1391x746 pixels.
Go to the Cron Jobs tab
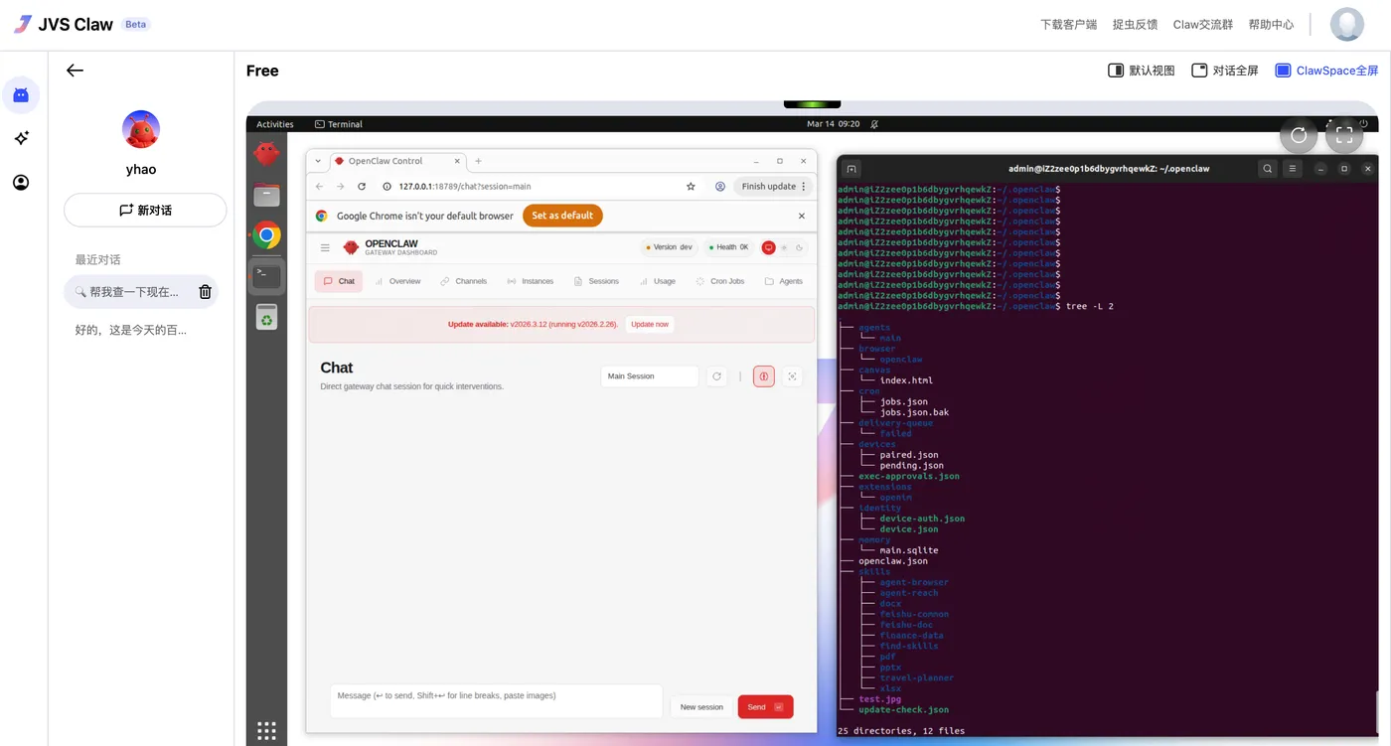click(x=720, y=281)
